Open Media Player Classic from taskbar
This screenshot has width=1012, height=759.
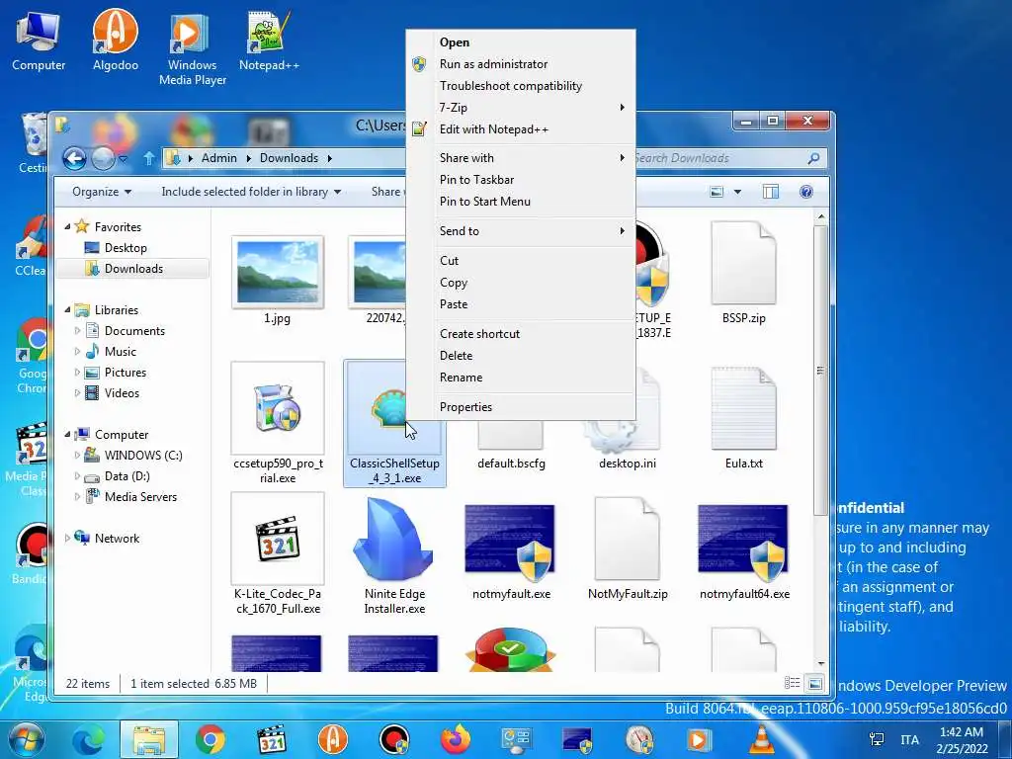click(272, 739)
